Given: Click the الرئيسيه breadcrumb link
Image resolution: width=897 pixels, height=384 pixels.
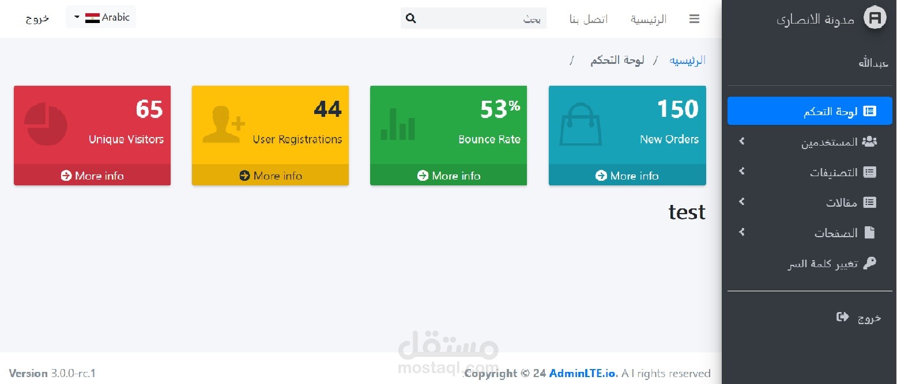Looking at the screenshot, I should coord(687,60).
